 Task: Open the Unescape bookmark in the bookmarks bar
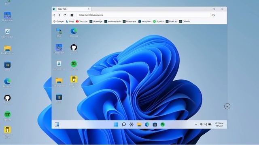pos(129,21)
